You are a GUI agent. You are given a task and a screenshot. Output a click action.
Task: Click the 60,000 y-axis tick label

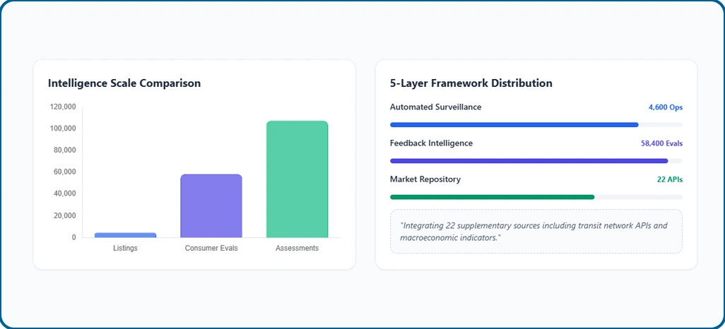tap(64, 172)
